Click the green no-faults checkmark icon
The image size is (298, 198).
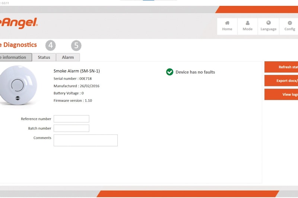click(x=169, y=72)
